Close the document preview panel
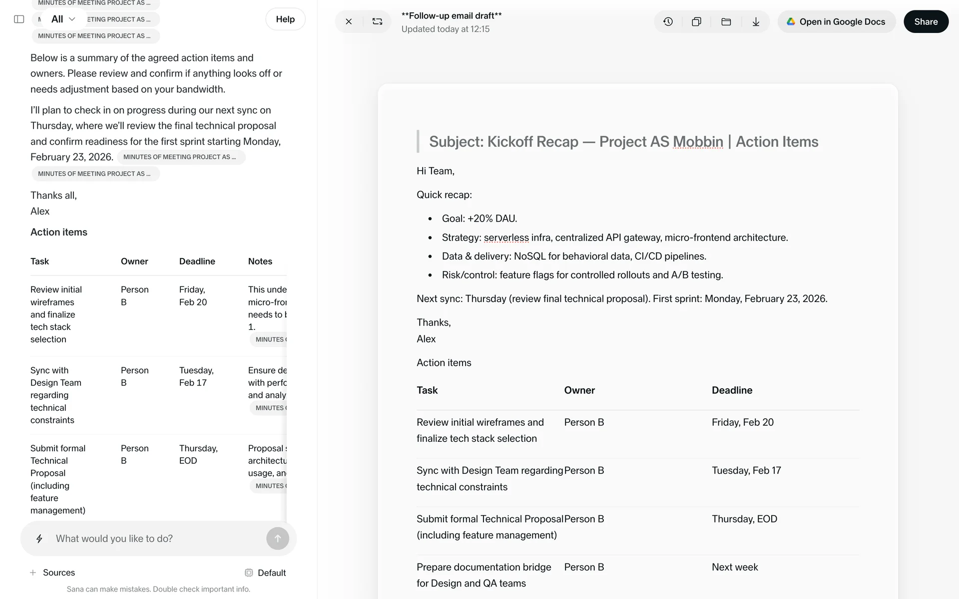959x599 pixels. (x=349, y=21)
